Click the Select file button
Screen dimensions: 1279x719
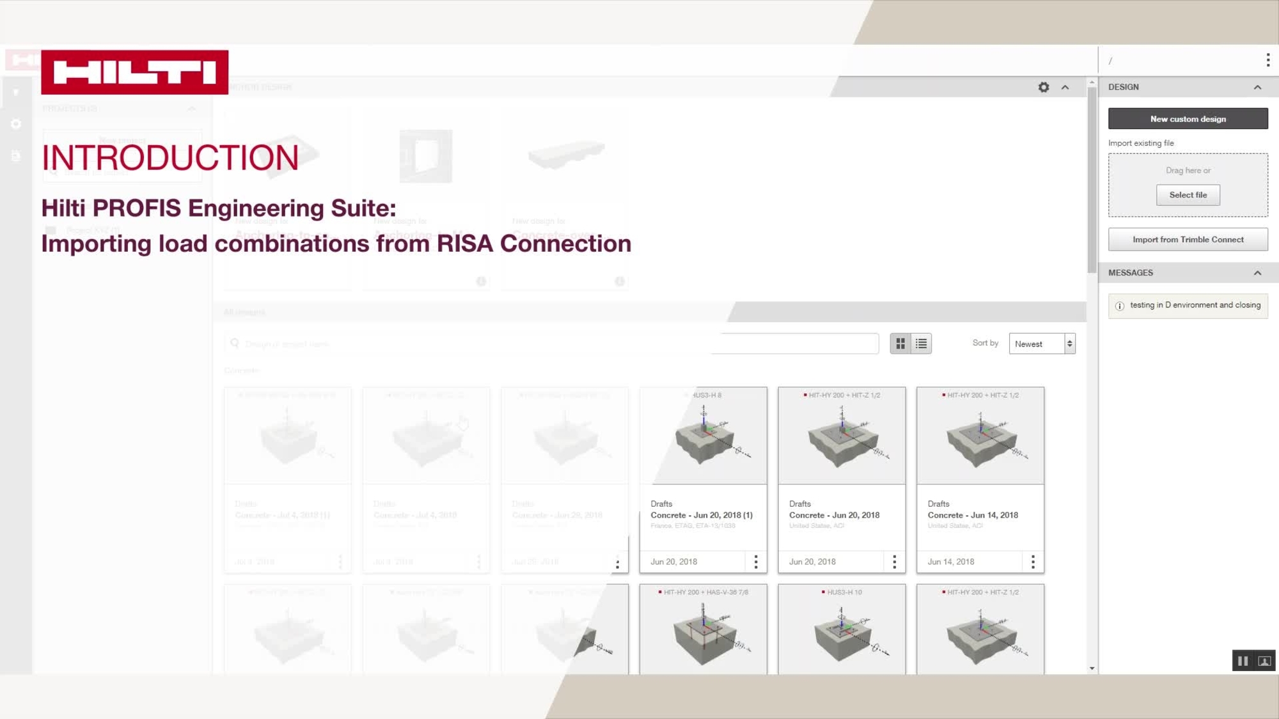click(x=1188, y=195)
